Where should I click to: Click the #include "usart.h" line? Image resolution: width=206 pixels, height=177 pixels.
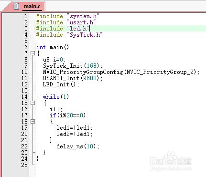click(x=66, y=22)
